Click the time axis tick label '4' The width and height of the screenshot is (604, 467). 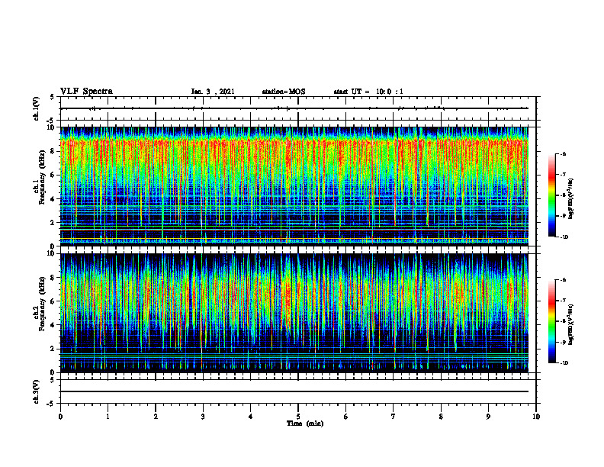[x=251, y=417]
